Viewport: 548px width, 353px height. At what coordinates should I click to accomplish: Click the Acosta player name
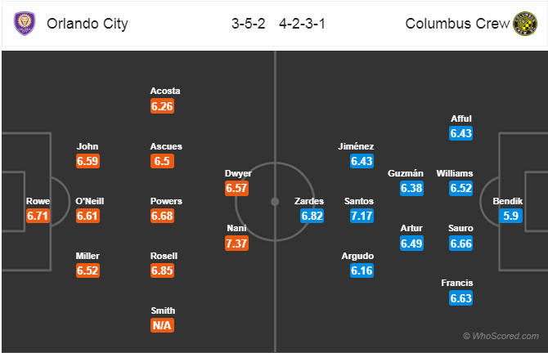pyautogui.click(x=165, y=92)
